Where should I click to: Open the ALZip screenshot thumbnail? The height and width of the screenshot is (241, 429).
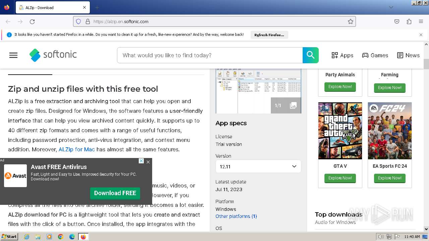258,91
